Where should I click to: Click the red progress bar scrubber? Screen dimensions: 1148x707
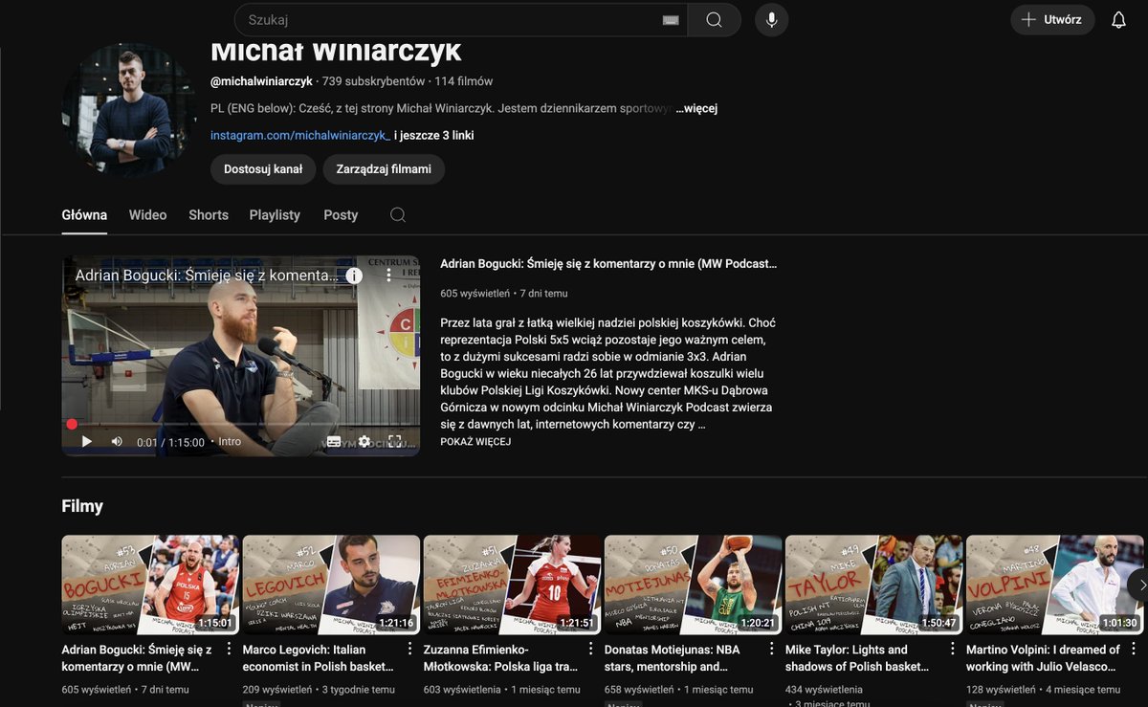pos(72,424)
